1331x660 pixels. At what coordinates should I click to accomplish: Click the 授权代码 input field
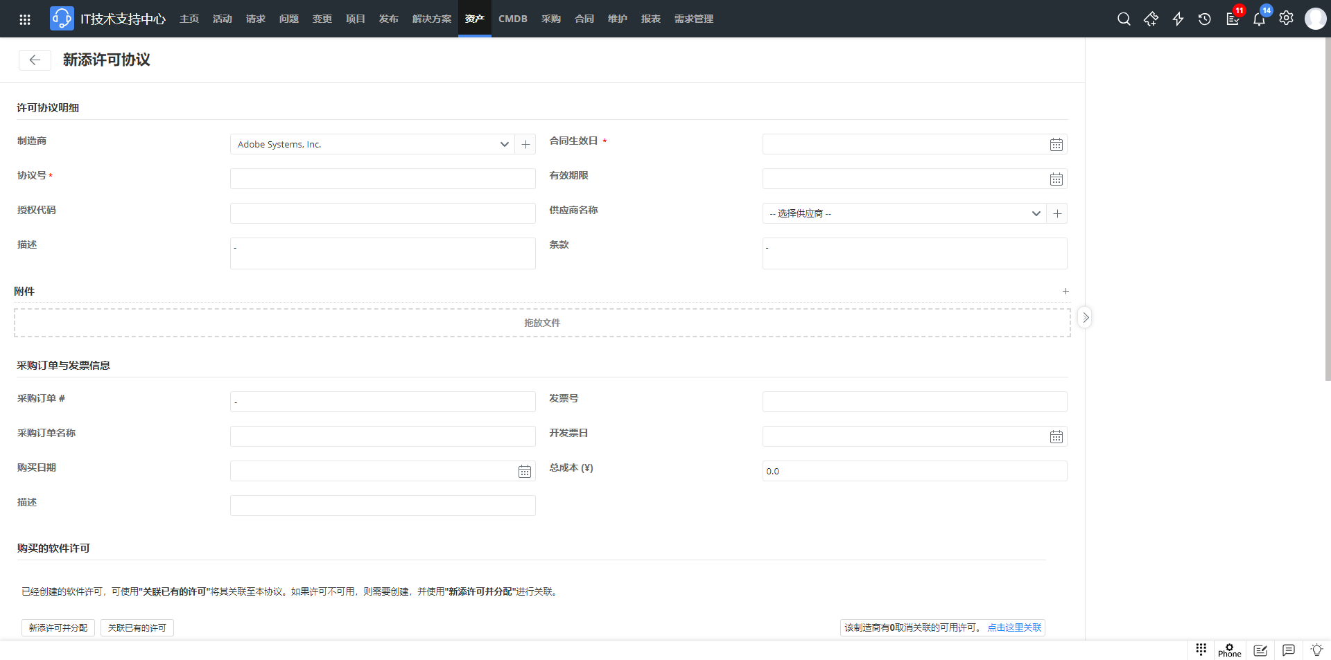383,213
